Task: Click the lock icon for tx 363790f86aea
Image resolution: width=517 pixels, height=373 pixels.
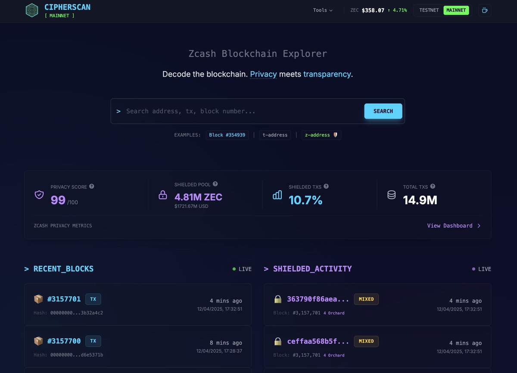Action: coord(278,299)
